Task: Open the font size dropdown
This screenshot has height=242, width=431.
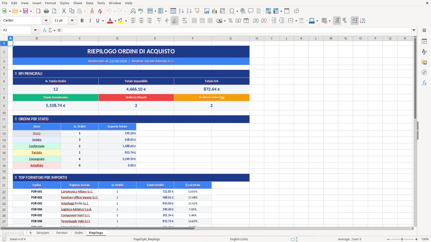Action: click(x=72, y=21)
